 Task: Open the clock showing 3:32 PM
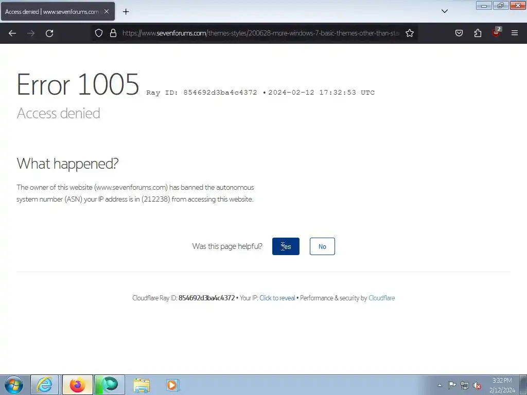(x=502, y=385)
